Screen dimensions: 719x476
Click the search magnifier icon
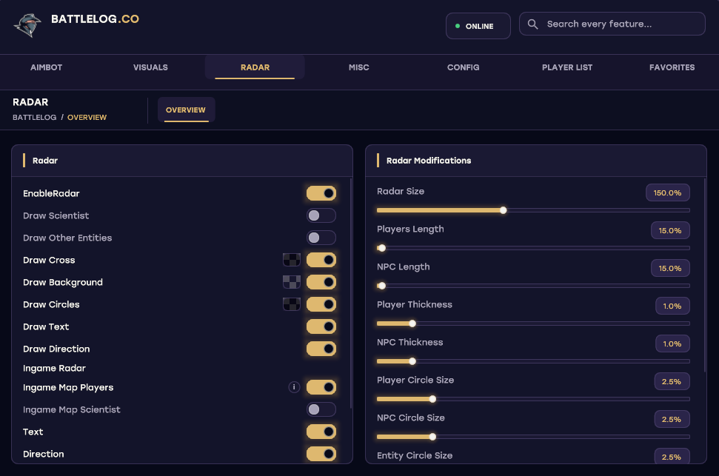[532, 24]
